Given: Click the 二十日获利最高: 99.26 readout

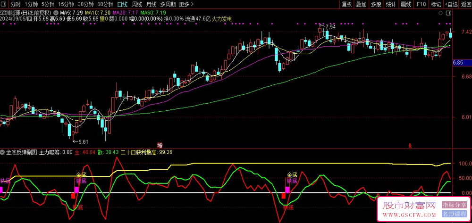Looking at the screenshot, I should point(147,152).
